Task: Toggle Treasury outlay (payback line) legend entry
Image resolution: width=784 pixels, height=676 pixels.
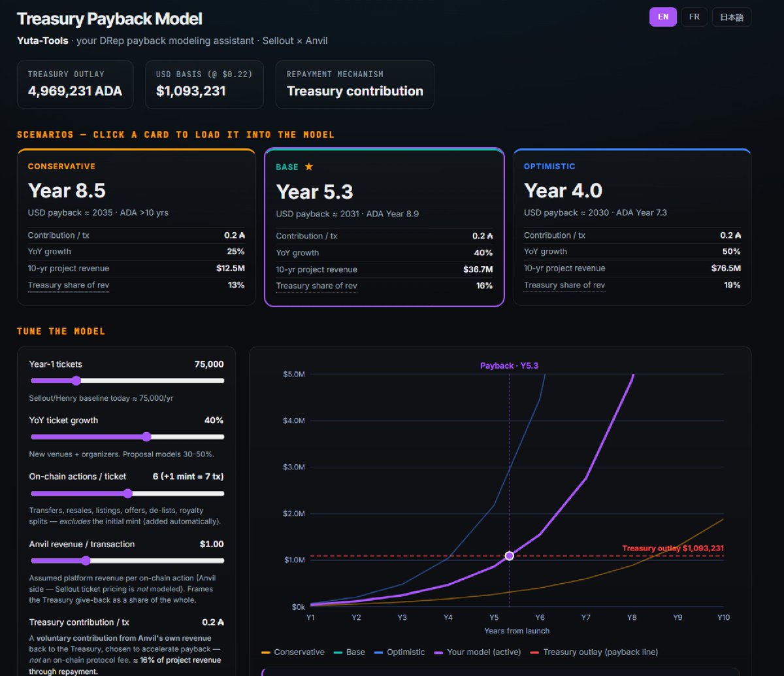Action: [594, 652]
